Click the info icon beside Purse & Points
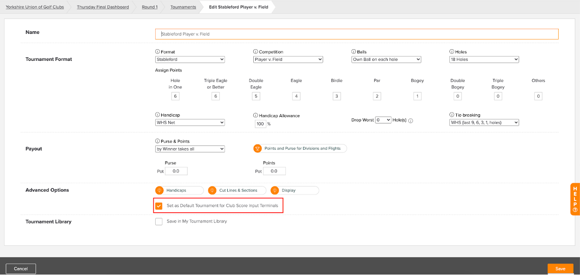This screenshot has width=580, height=275. tap(158, 141)
